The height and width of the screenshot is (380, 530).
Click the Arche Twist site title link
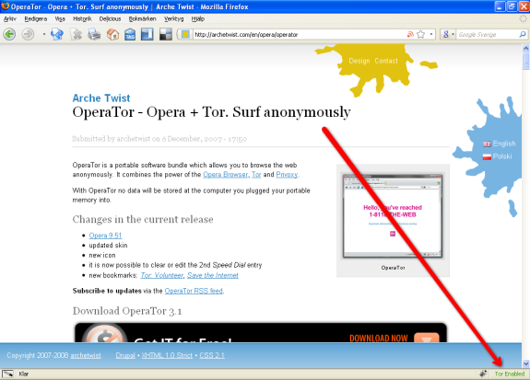(x=101, y=98)
